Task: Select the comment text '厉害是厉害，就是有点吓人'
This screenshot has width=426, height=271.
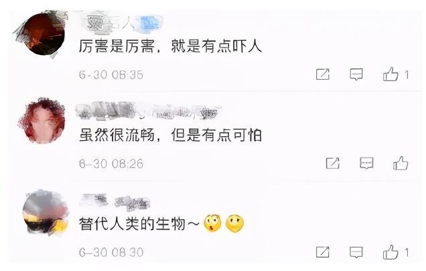Action: [x=170, y=46]
